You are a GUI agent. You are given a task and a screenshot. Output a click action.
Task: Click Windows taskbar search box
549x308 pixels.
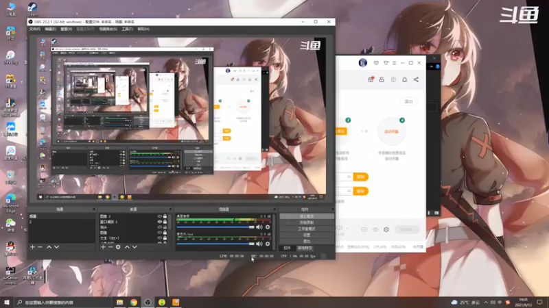coord(62,302)
